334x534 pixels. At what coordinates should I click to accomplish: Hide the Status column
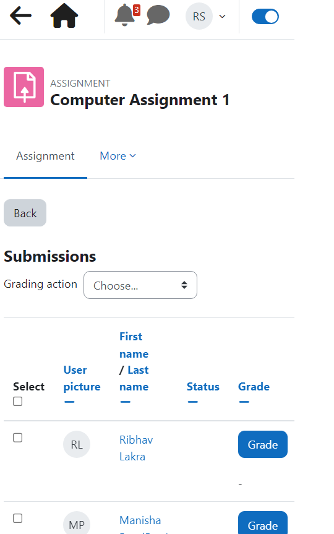click(193, 402)
